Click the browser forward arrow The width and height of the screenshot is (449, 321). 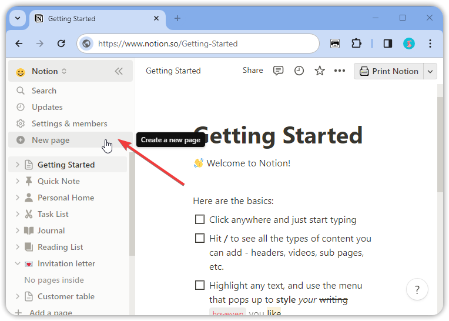[40, 44]
